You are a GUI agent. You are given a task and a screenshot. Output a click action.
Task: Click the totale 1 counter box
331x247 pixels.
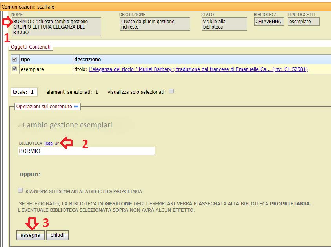24,91
